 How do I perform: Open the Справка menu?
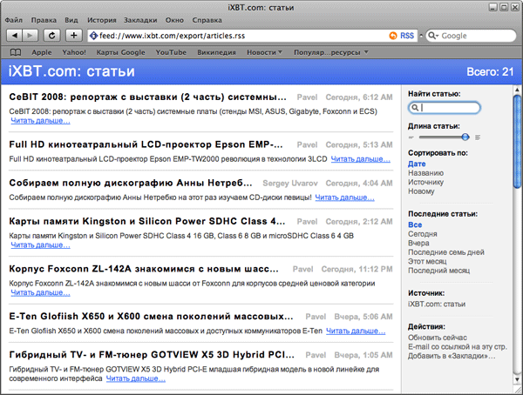coord(207,20)
